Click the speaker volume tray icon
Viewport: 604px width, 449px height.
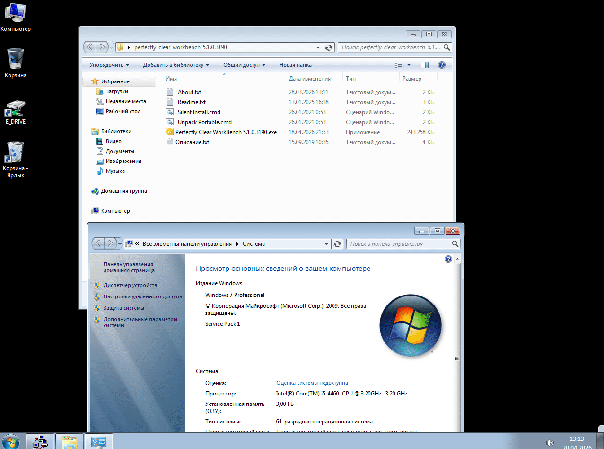(550, 442)
